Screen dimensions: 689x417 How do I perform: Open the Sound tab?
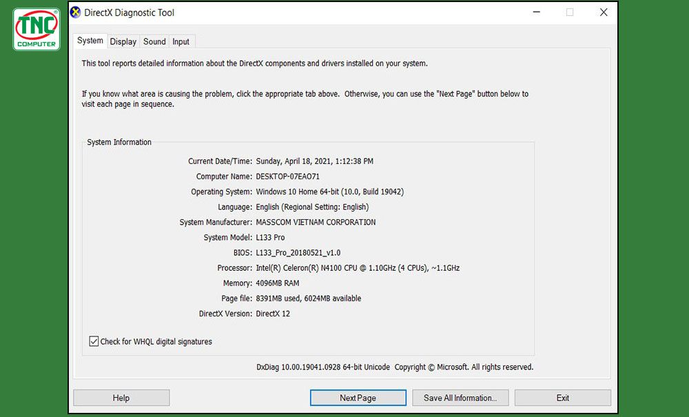(154, 41)
